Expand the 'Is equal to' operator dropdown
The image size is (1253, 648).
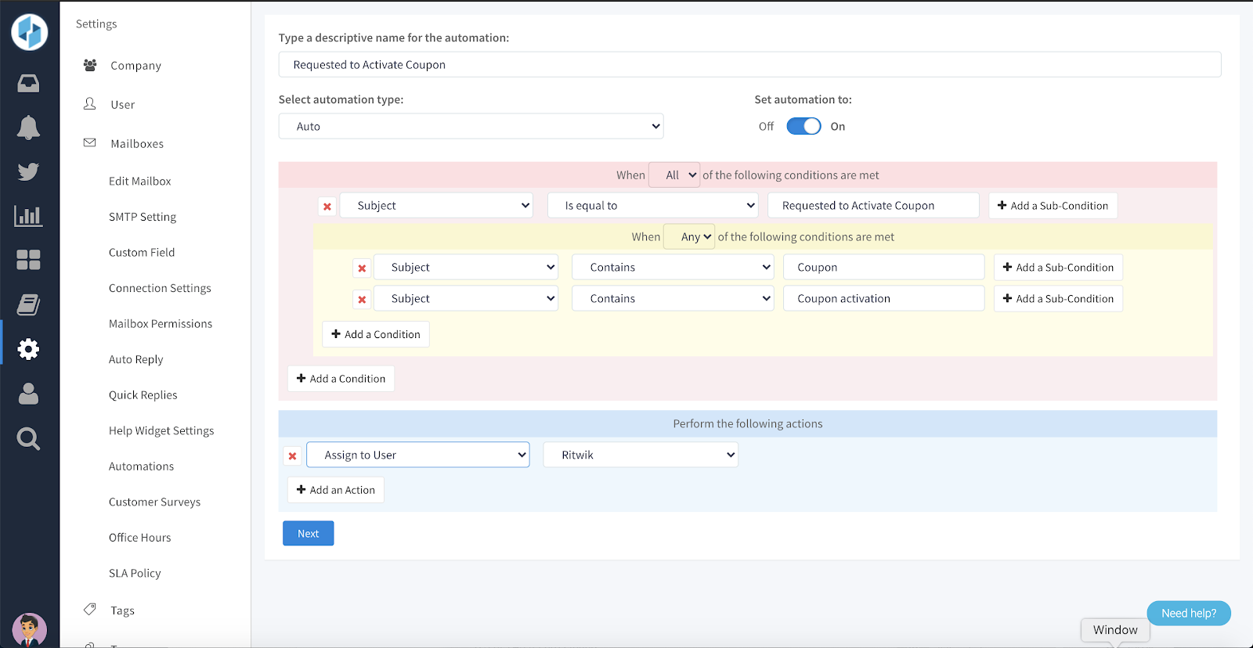click(653, 205)
